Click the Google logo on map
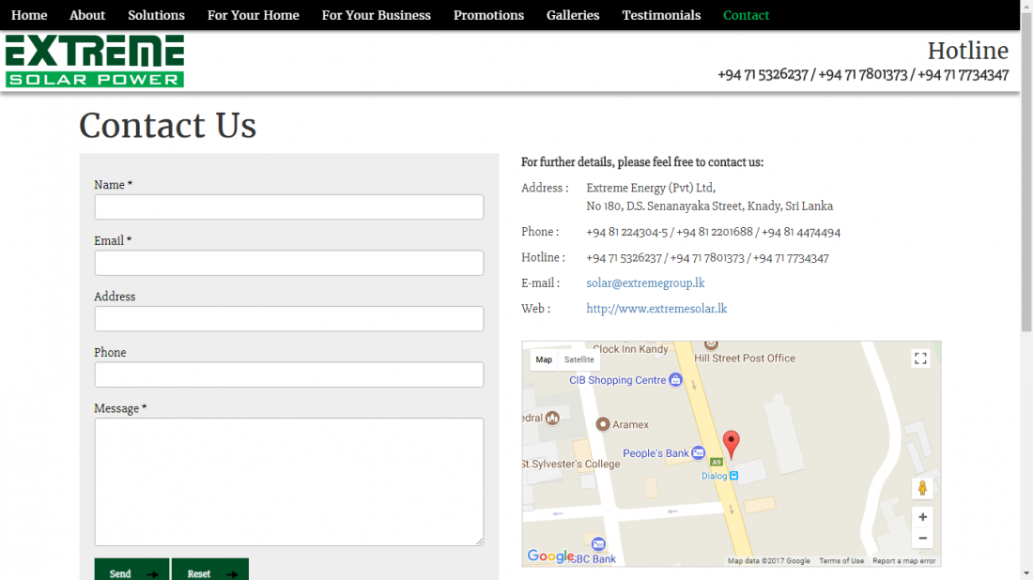The width and height of the screenshot is (1033, 580). tap(550, 557)
